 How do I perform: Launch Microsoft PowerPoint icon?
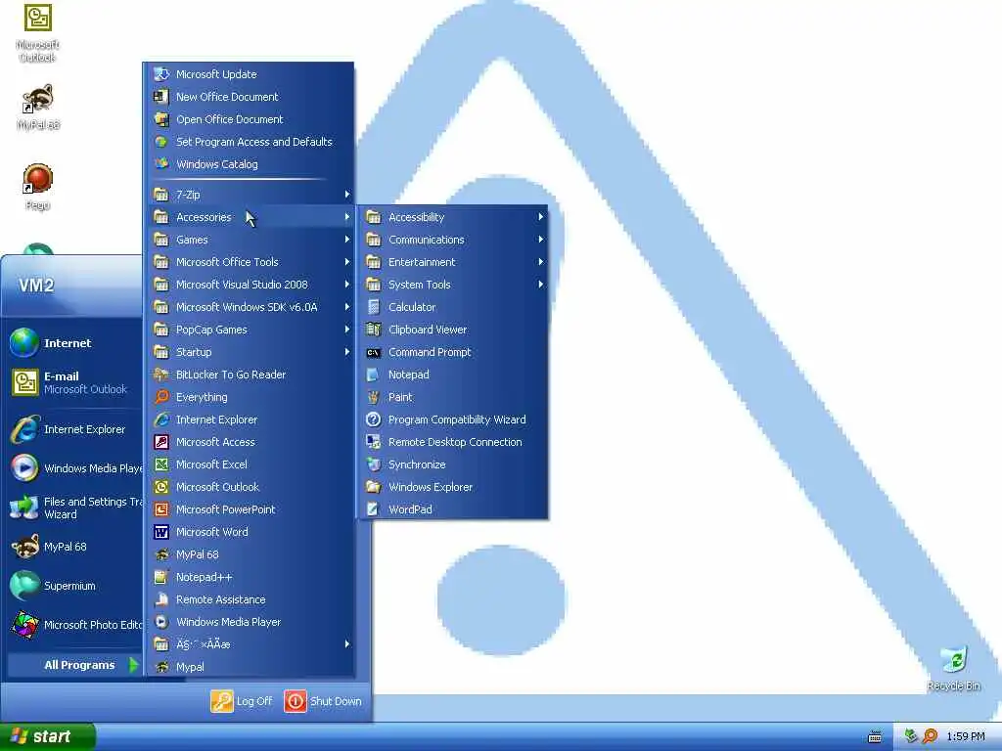(161, 509)
